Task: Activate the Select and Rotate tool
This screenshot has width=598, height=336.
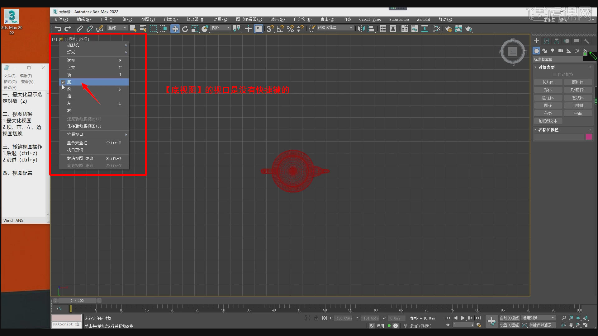Action: tap(185, 29)
